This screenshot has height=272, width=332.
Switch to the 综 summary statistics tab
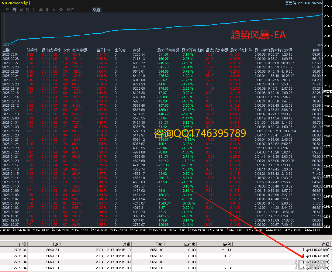[x=7, y=10]
